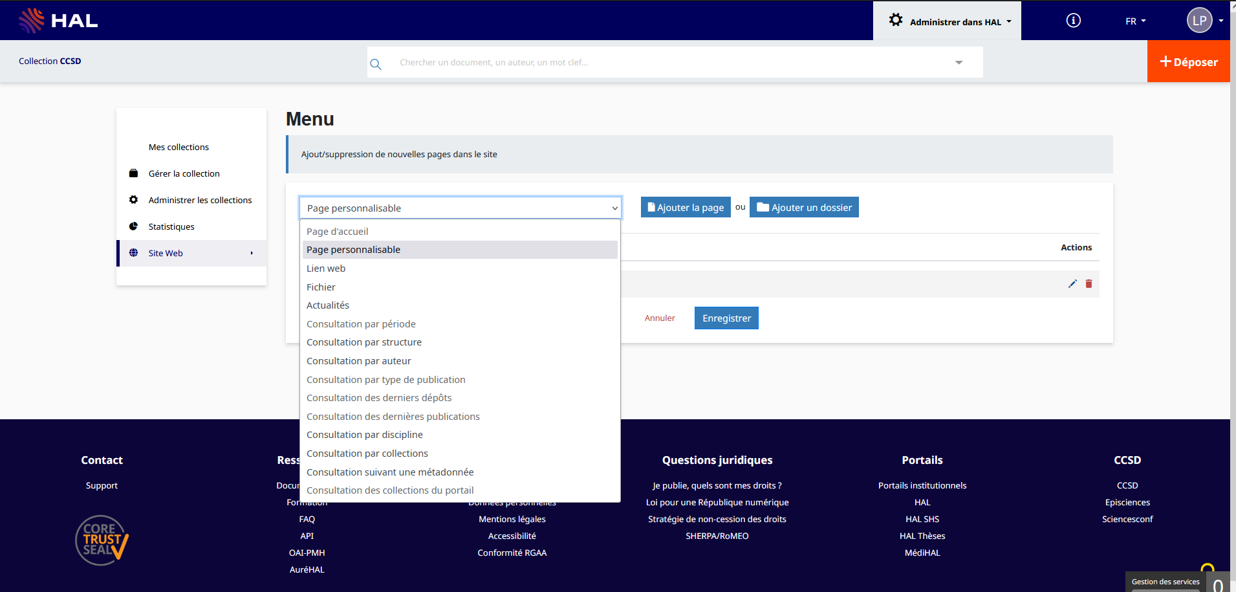Open Je publie, quels sont mes droits link

point(717,485)
